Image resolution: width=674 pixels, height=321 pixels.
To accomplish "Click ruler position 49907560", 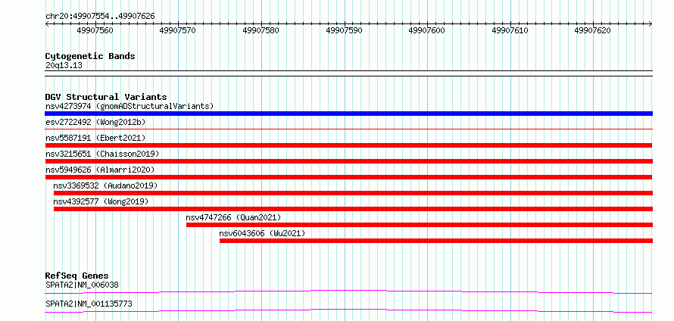I will (x=95, y=30).
